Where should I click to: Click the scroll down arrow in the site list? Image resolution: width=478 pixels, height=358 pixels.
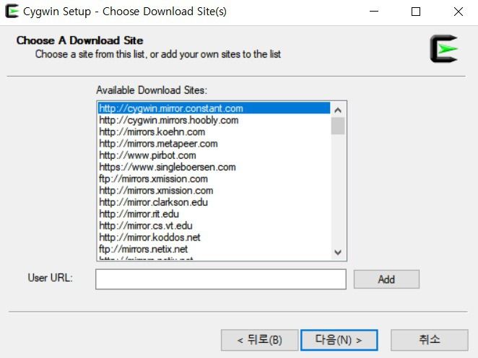pyautogui.click(x=338, y=253)
